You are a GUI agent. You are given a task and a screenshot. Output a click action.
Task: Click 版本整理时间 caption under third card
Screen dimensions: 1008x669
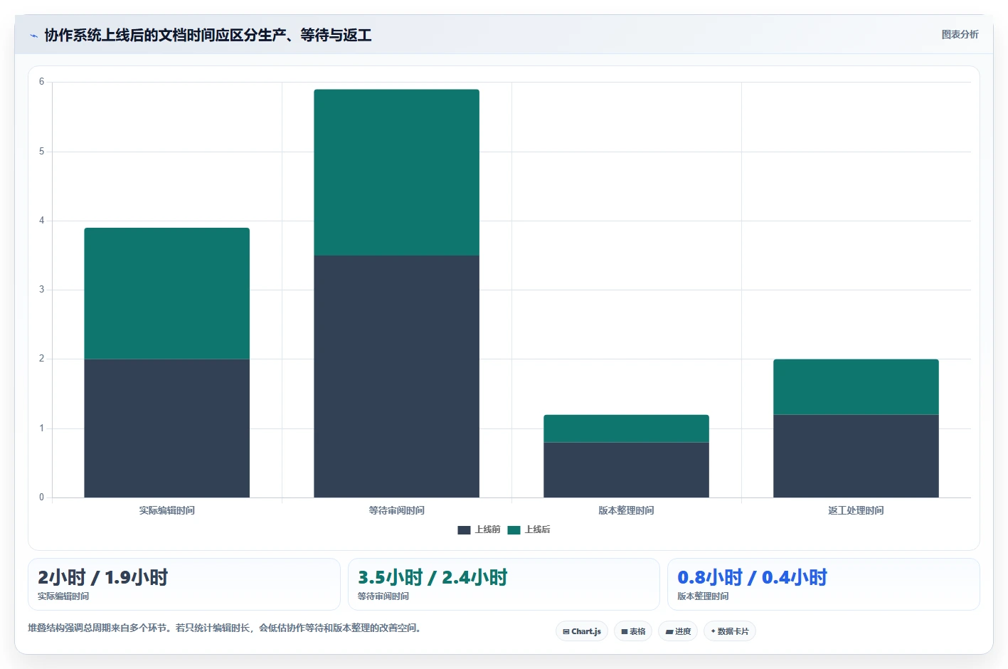point(703,596)
